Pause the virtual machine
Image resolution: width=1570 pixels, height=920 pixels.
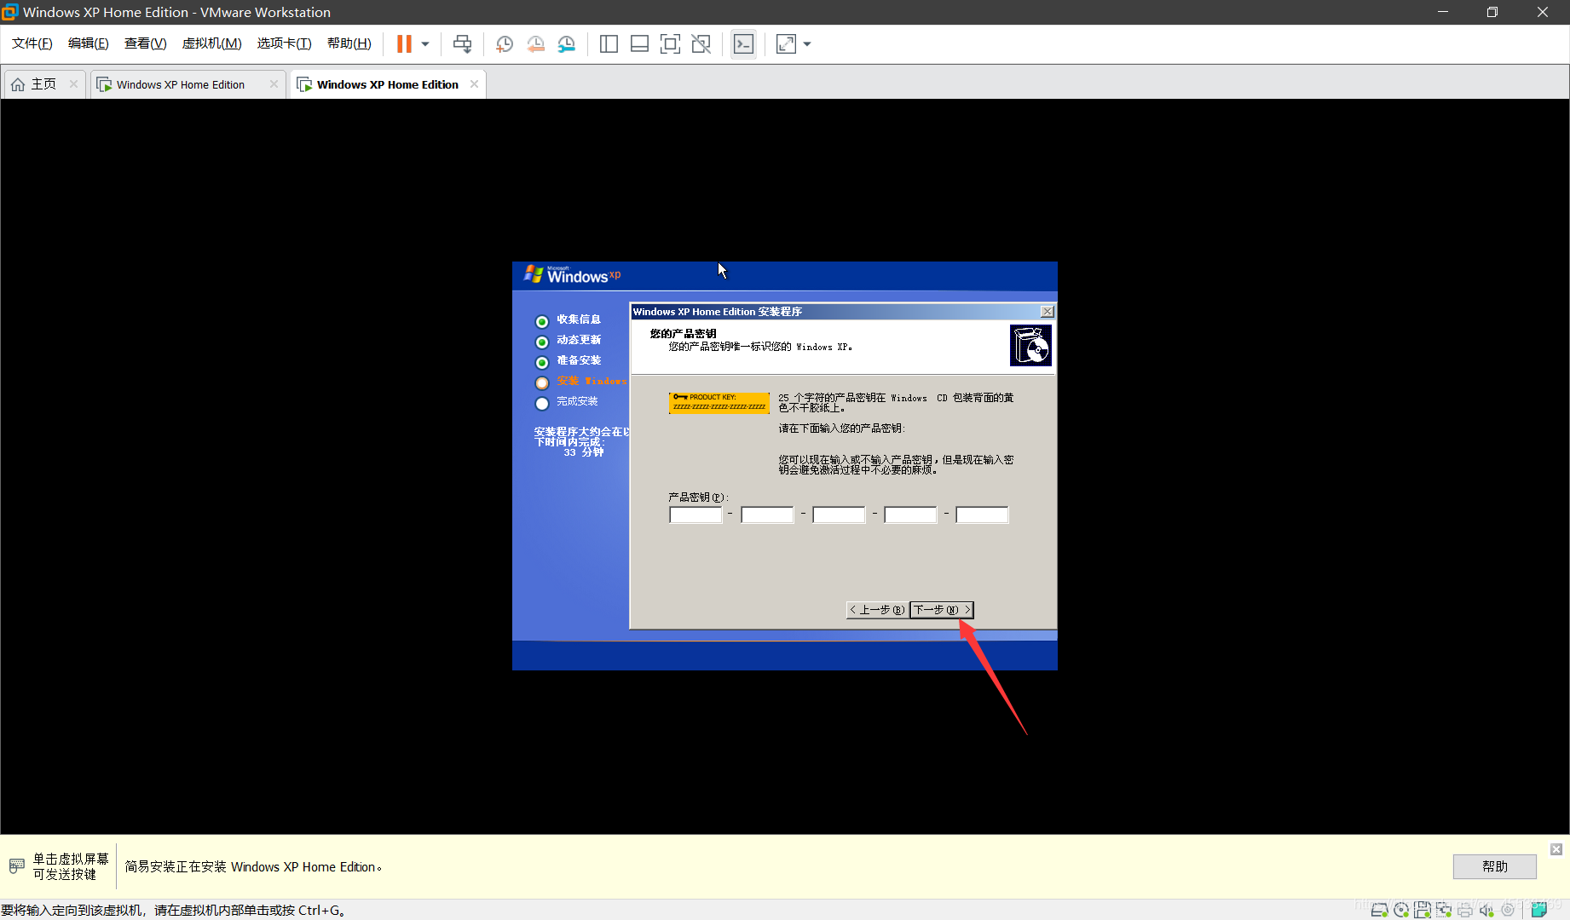tap(404, 43)
